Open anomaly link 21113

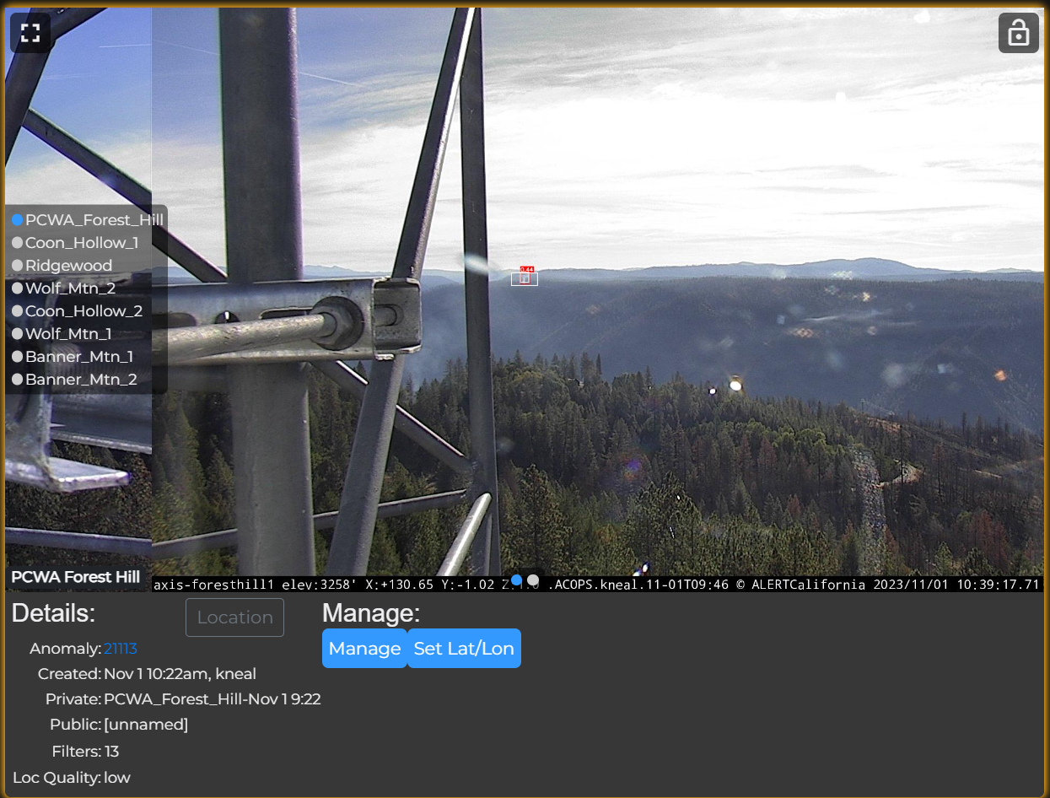click(x=120, y=649)
